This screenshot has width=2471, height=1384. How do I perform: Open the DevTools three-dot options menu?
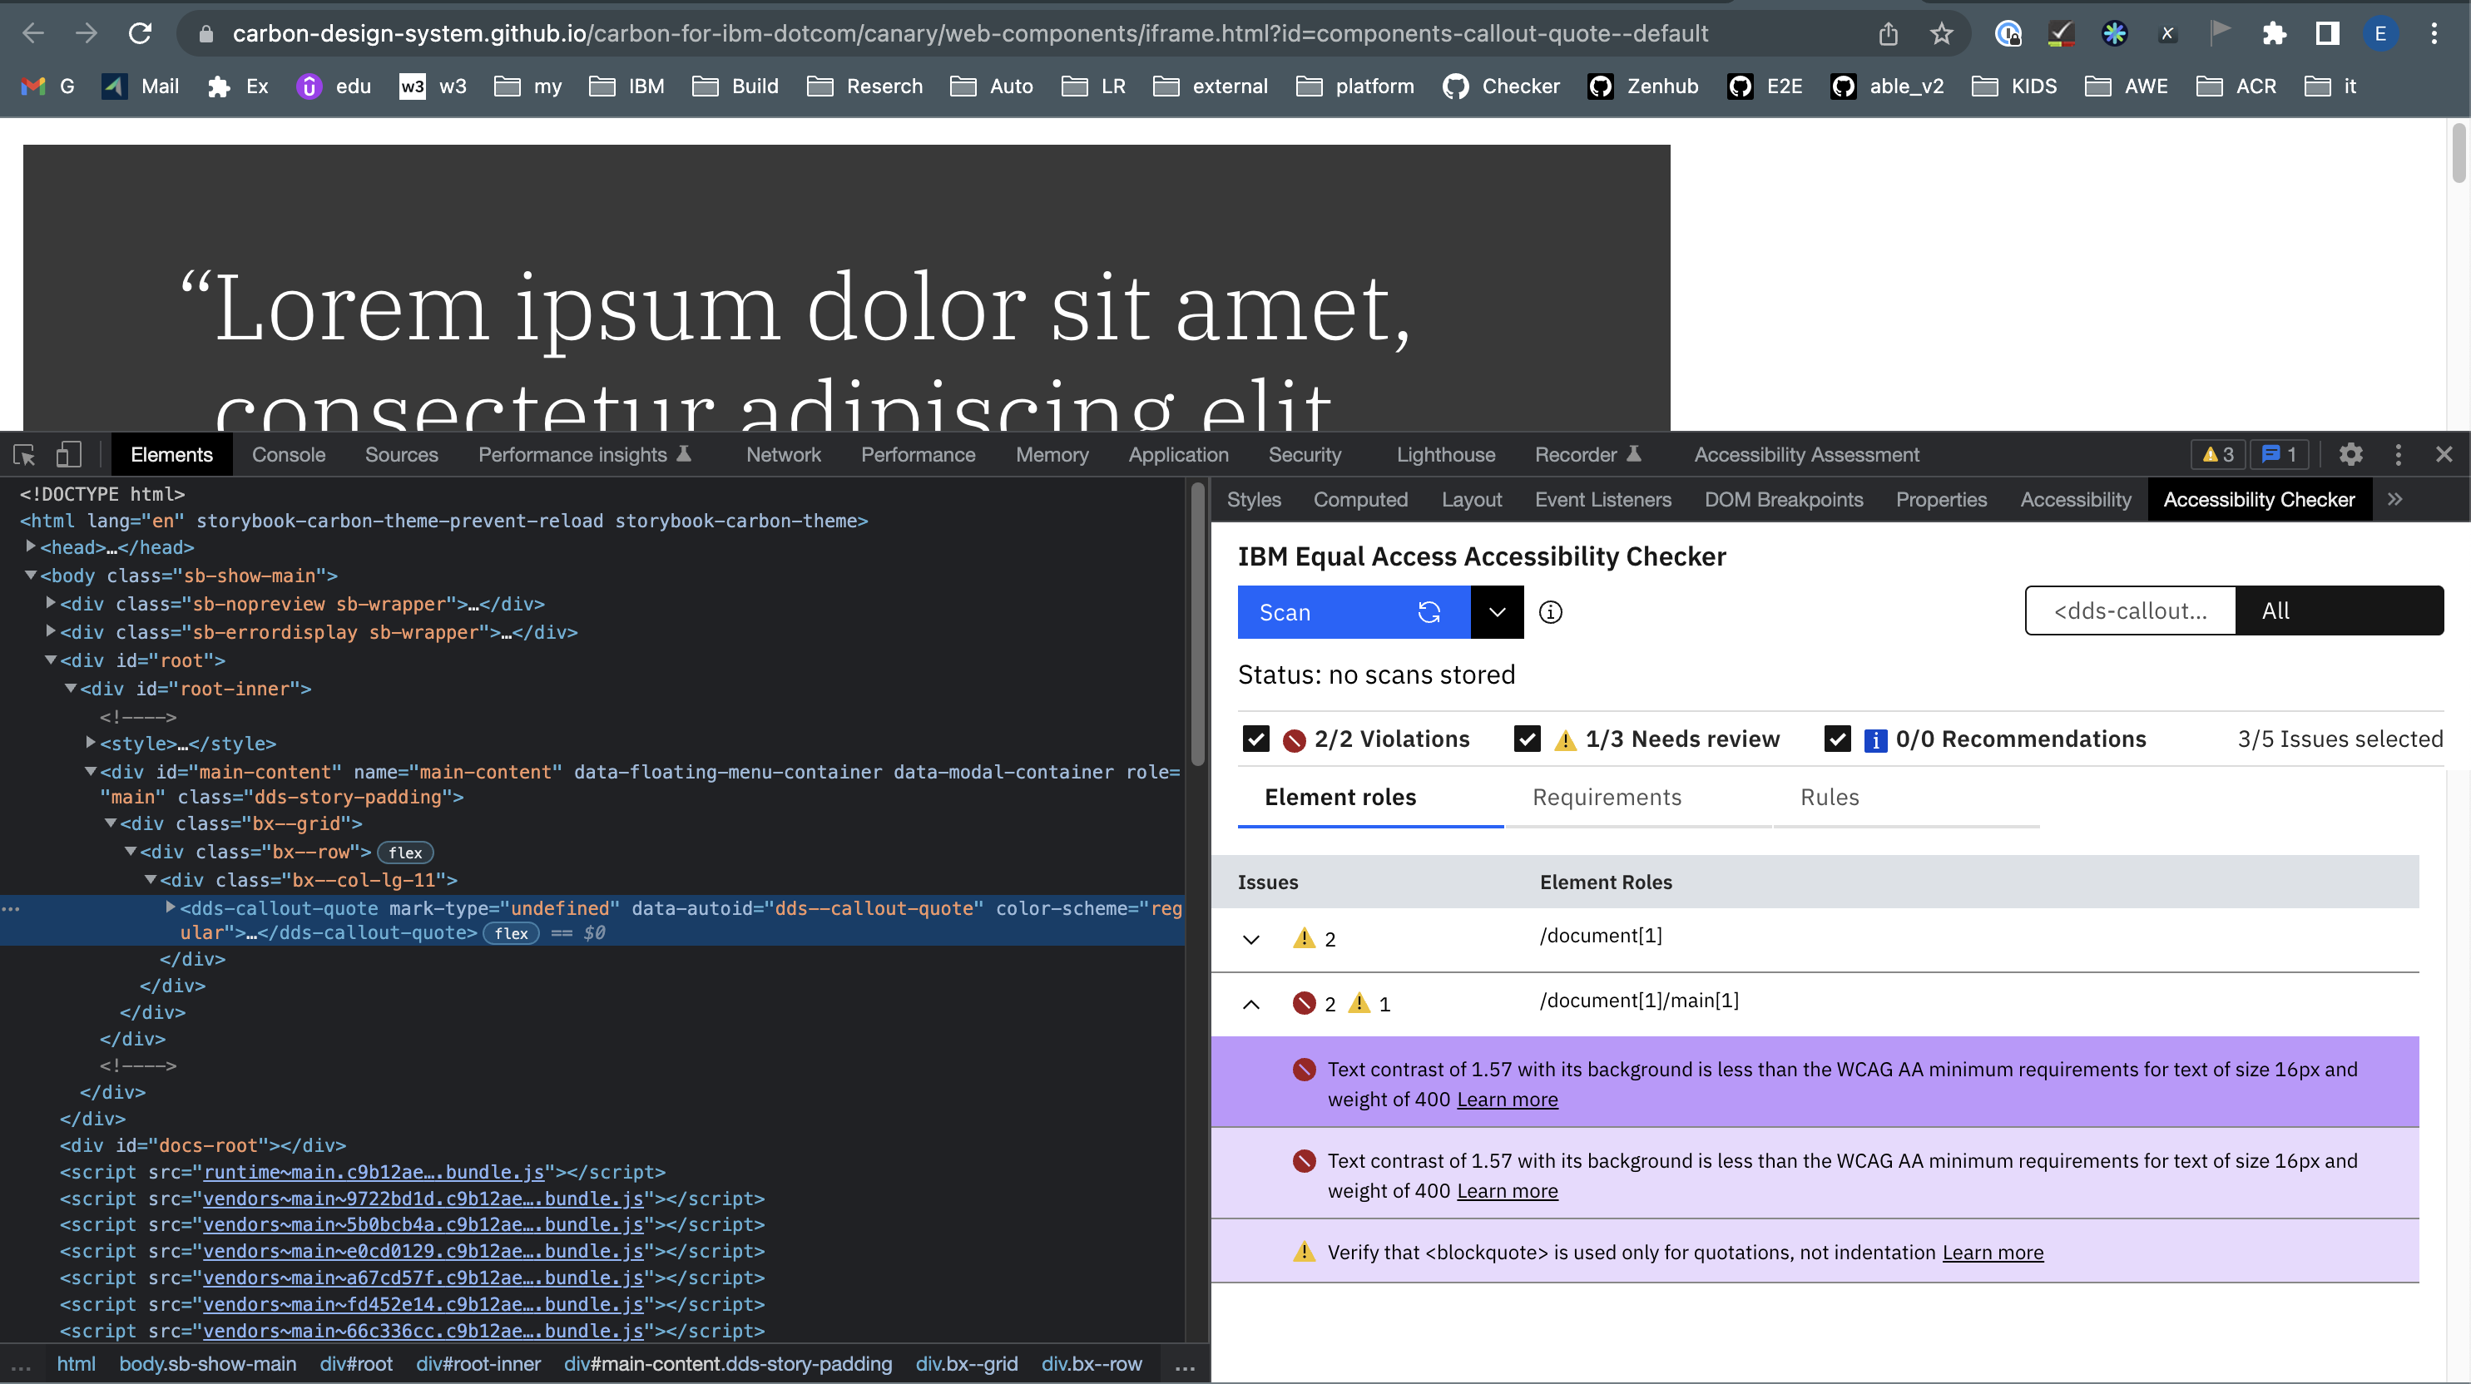click(2398, 455)
